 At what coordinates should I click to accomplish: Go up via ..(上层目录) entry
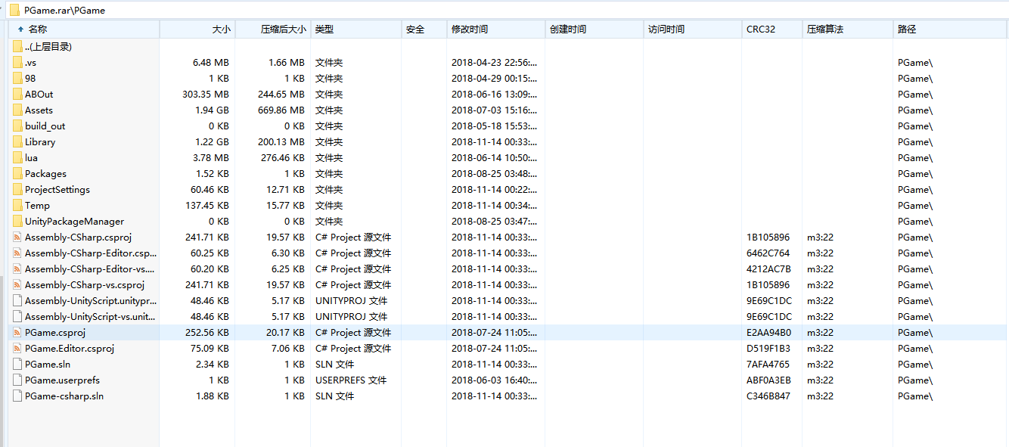pos(48,47)
